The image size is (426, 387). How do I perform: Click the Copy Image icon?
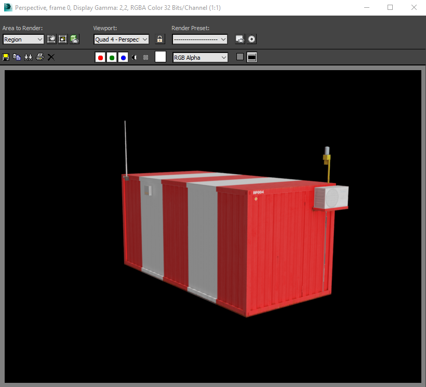tap(17, 57)
